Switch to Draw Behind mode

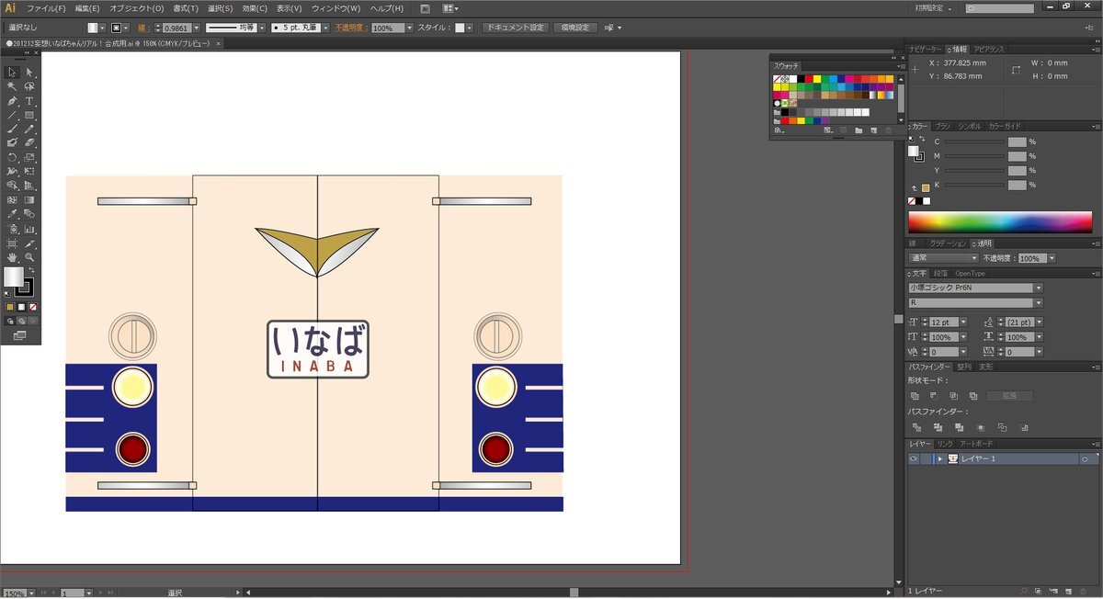click(22, 322)
